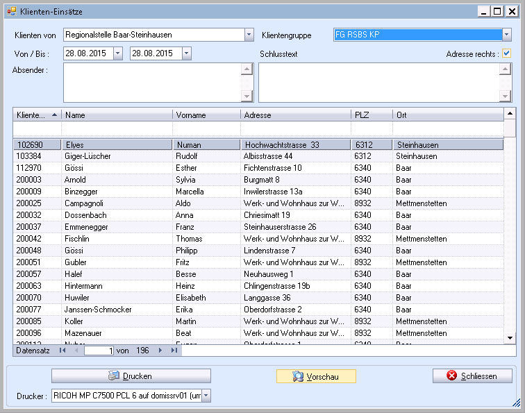Open the end date picker dropdown

point(185,53)
